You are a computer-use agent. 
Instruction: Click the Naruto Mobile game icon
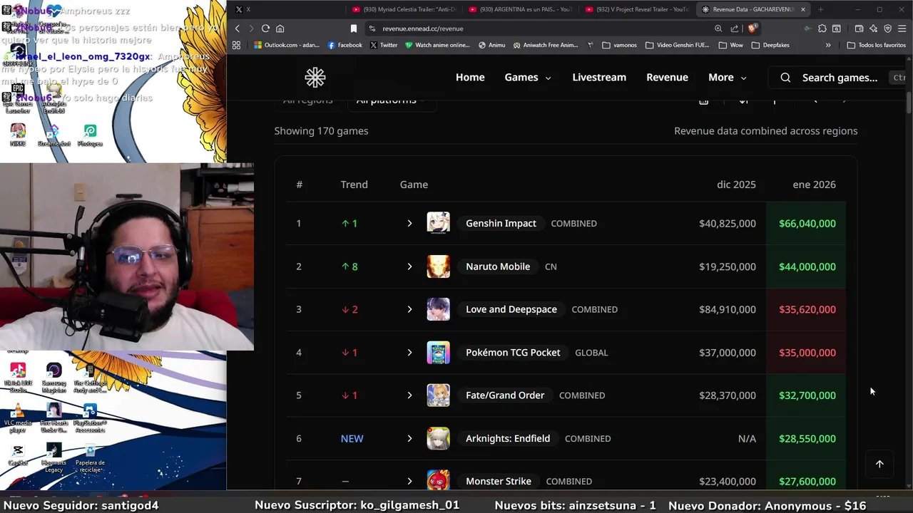(438, 266)
